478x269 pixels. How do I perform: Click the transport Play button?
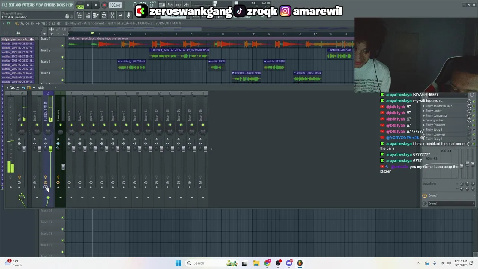coord(88,5)
